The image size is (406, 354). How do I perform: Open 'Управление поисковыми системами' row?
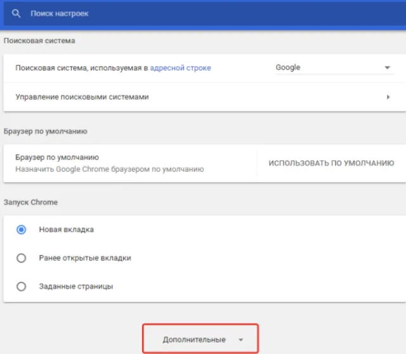(x=204, y=97)
